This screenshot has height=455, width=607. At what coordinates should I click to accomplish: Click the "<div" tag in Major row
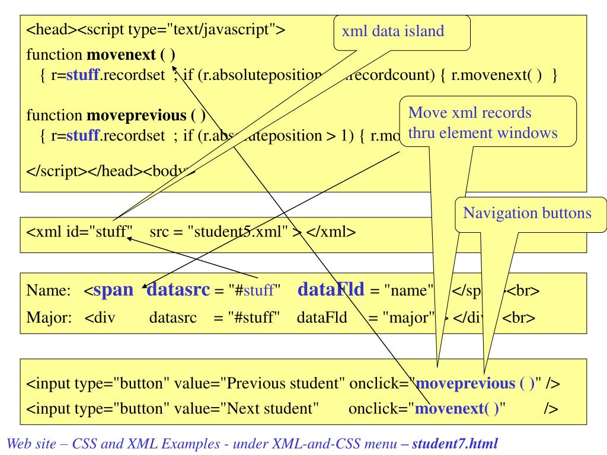tap(100, 318)
